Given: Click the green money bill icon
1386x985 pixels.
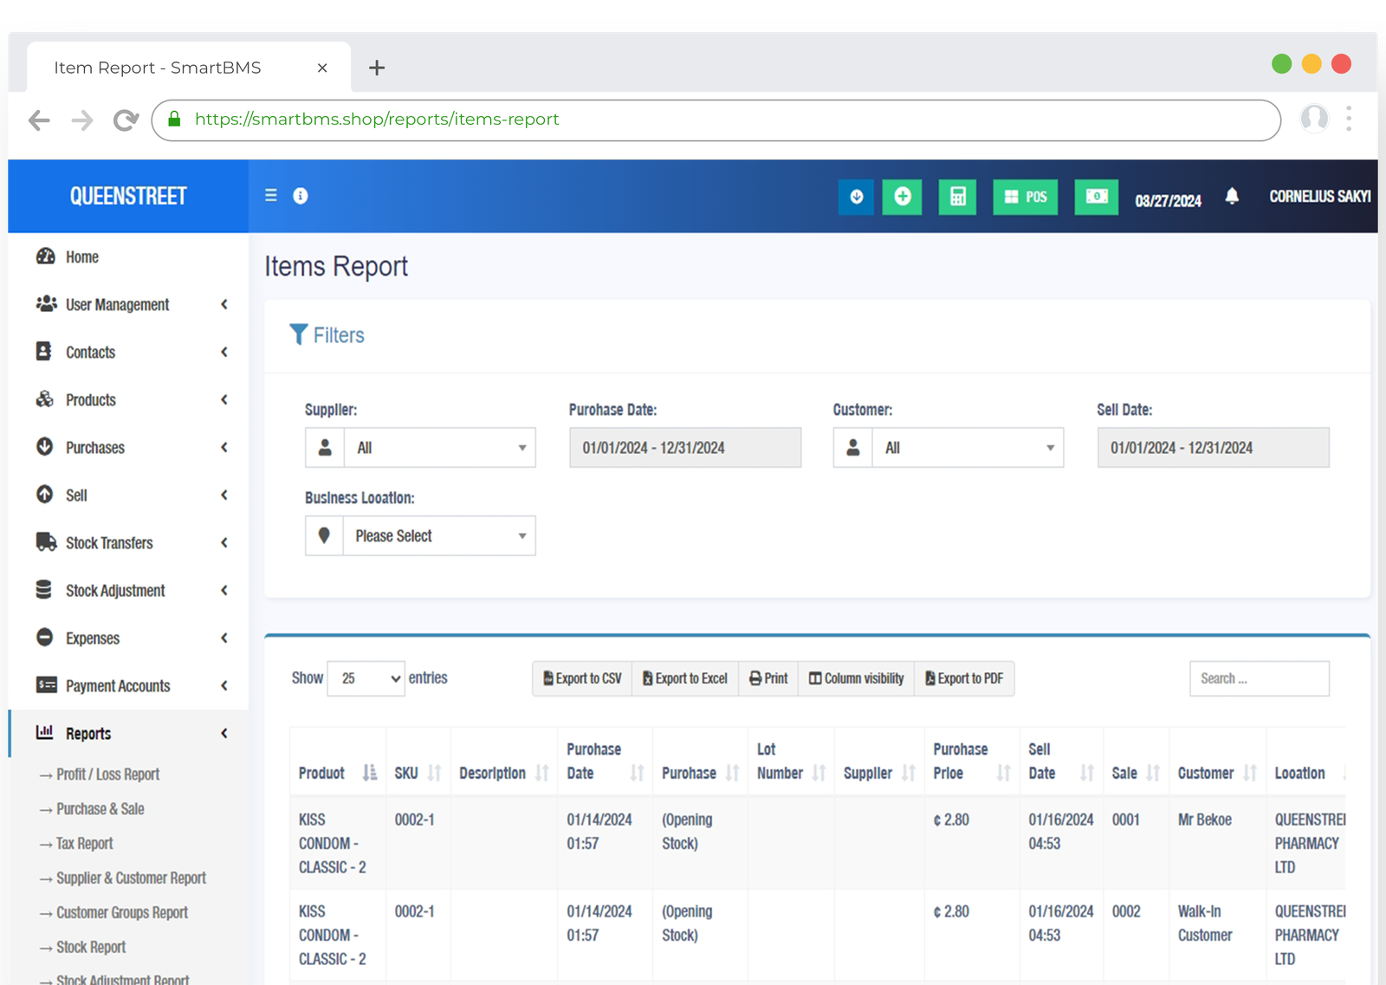Looking at the screenshot, I should [1096, 197].
